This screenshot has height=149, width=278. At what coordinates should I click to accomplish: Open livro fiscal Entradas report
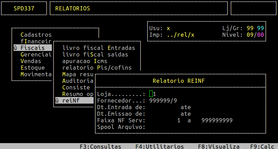coord(98,48)
